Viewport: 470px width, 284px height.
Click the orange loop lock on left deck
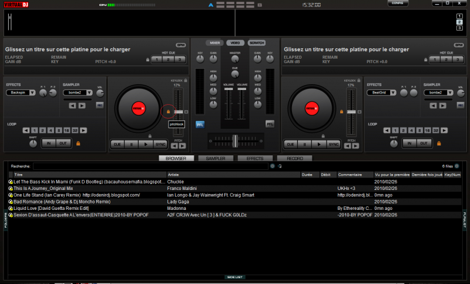(77, 143)
